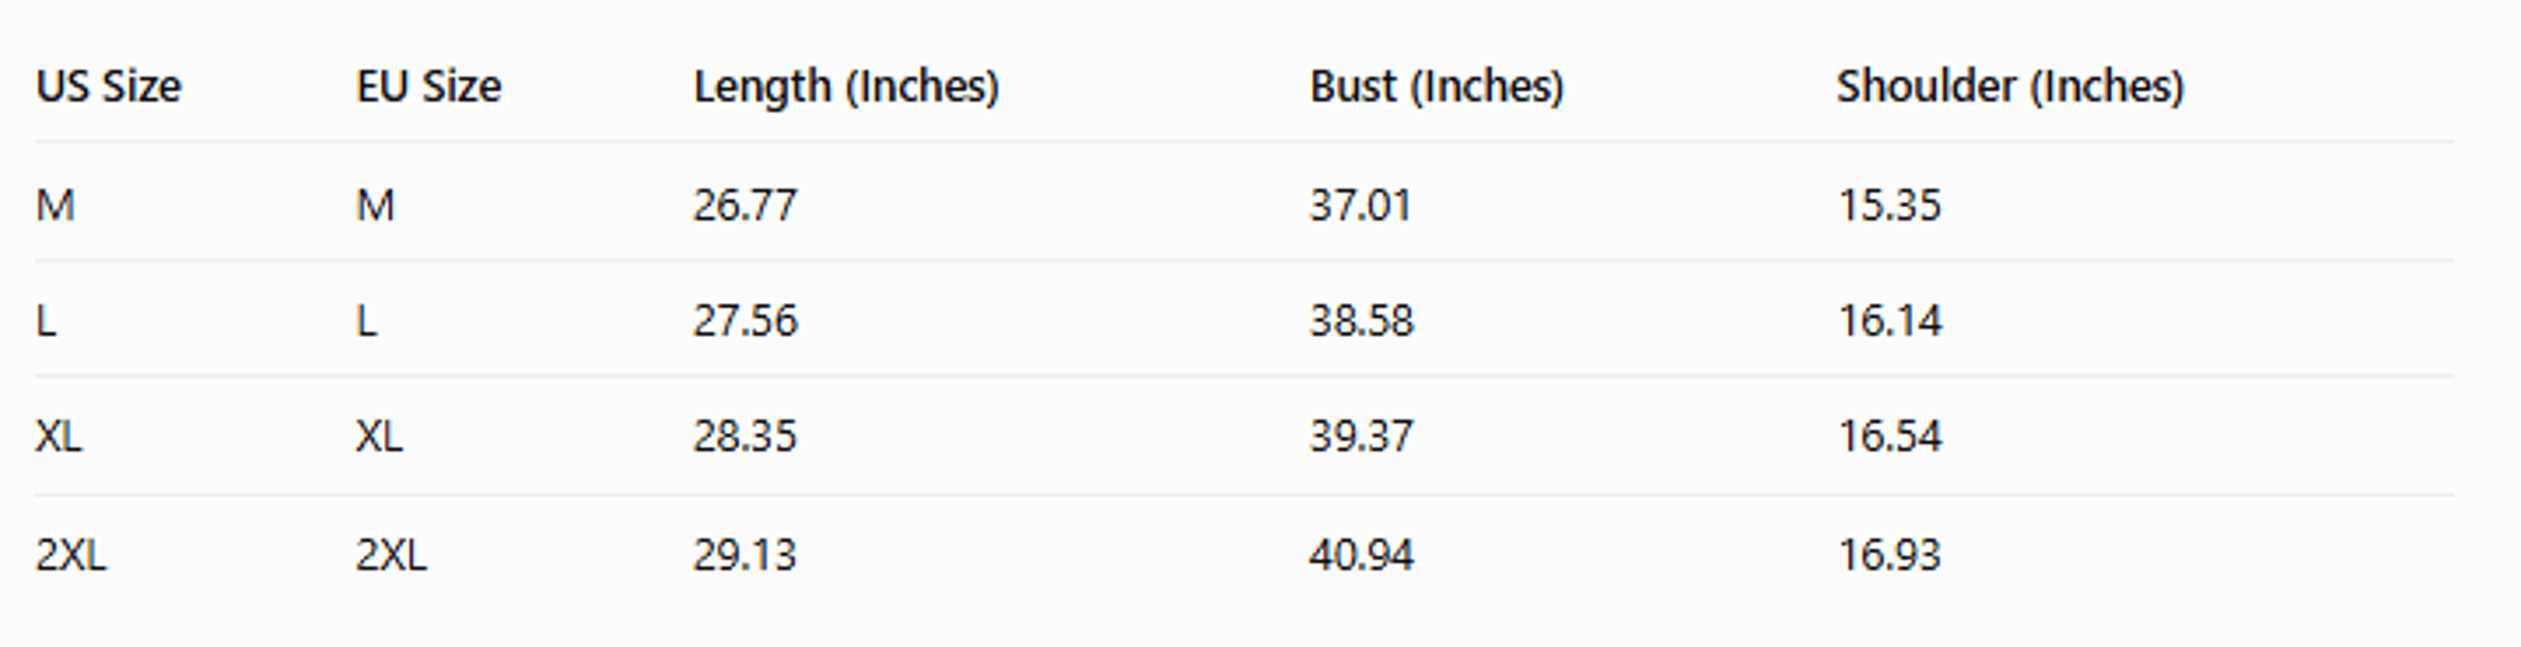The height and width of the screenshot is (647, 2521).
Task: Click the XL cell under US Size
Action: point(58,436)
